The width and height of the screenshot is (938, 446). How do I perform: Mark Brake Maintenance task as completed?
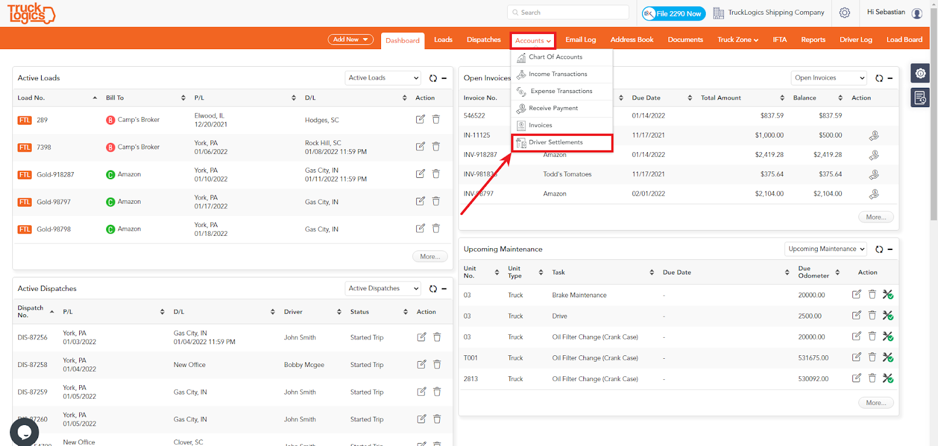[888, 294]
